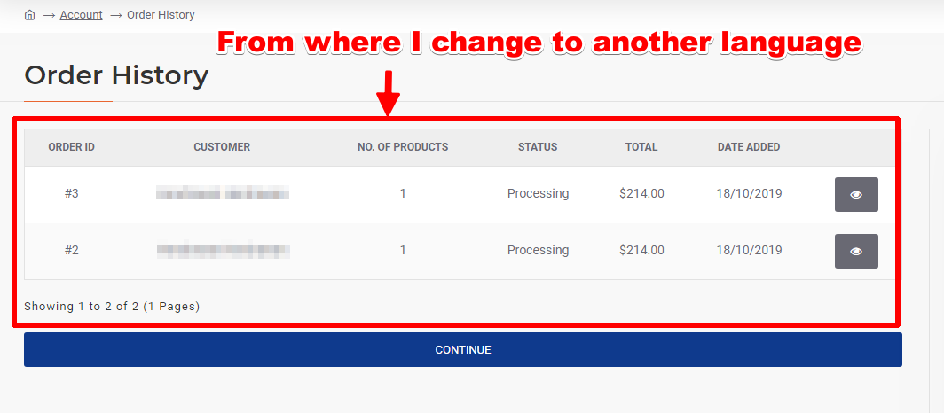Screen dimensions: 944x413
Task: Click the Showing 1 to 2 pagination text
Action: click(112, 306)
